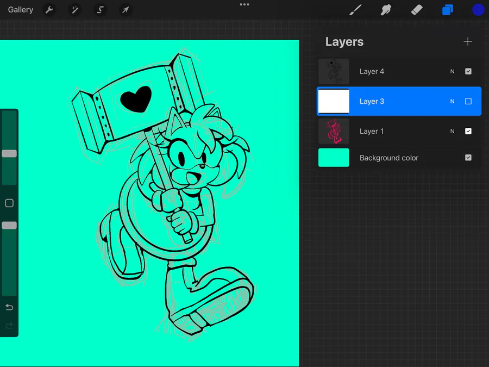
Task: Open blend mode N for Layer 1
Action: [452, 132]
